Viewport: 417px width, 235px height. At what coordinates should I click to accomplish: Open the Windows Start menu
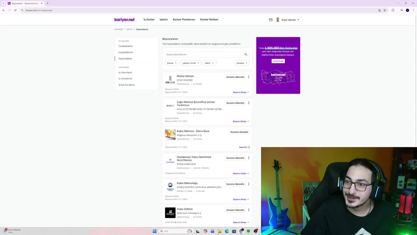point(154,231)
